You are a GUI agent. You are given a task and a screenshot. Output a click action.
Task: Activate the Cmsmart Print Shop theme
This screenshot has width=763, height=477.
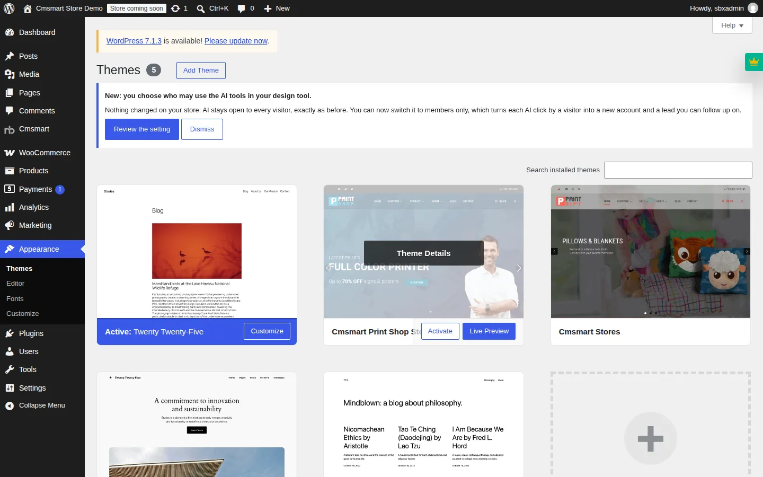coord(440,331)
